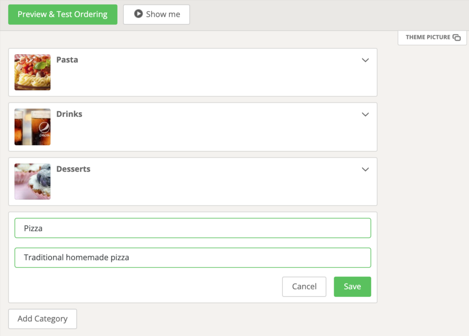The width and height of the screenshot is (469, 336).
Task: Expand the Pasta category chevron
Action: 366,60
